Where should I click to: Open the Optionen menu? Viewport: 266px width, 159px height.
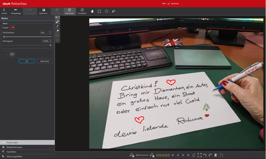pyautogui.click(x=175, y=4)
